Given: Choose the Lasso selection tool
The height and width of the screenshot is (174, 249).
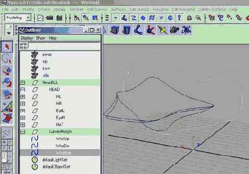Looking at the screenshot, I should [x=7, y=59].
